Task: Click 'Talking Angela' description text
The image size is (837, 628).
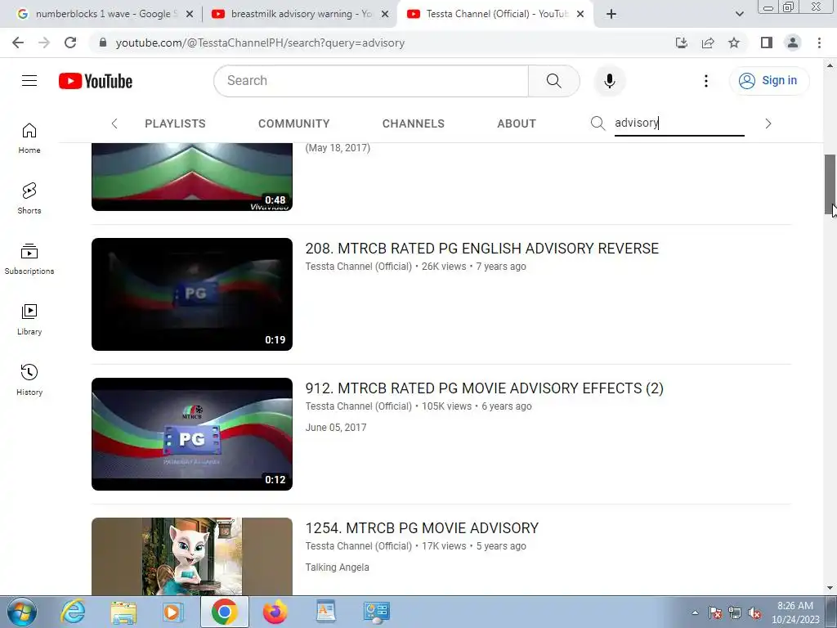Action: pyautogui.click(x=337, y=567)
